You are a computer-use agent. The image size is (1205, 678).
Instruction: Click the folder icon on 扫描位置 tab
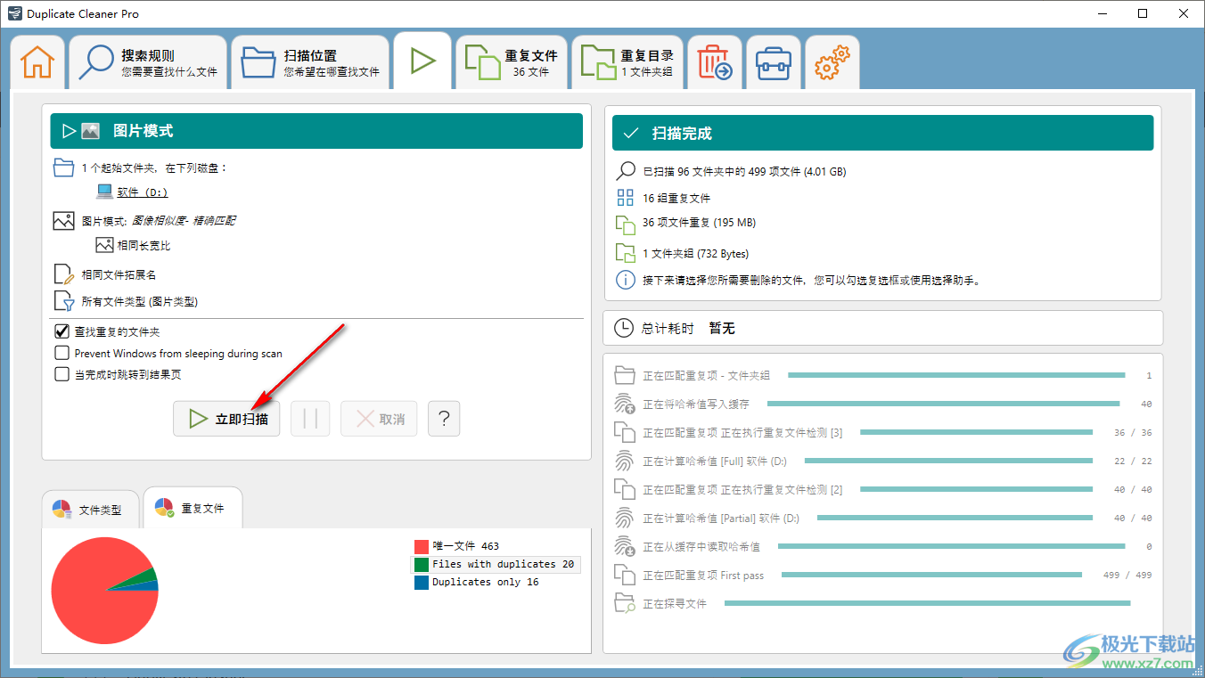point(258,62)
